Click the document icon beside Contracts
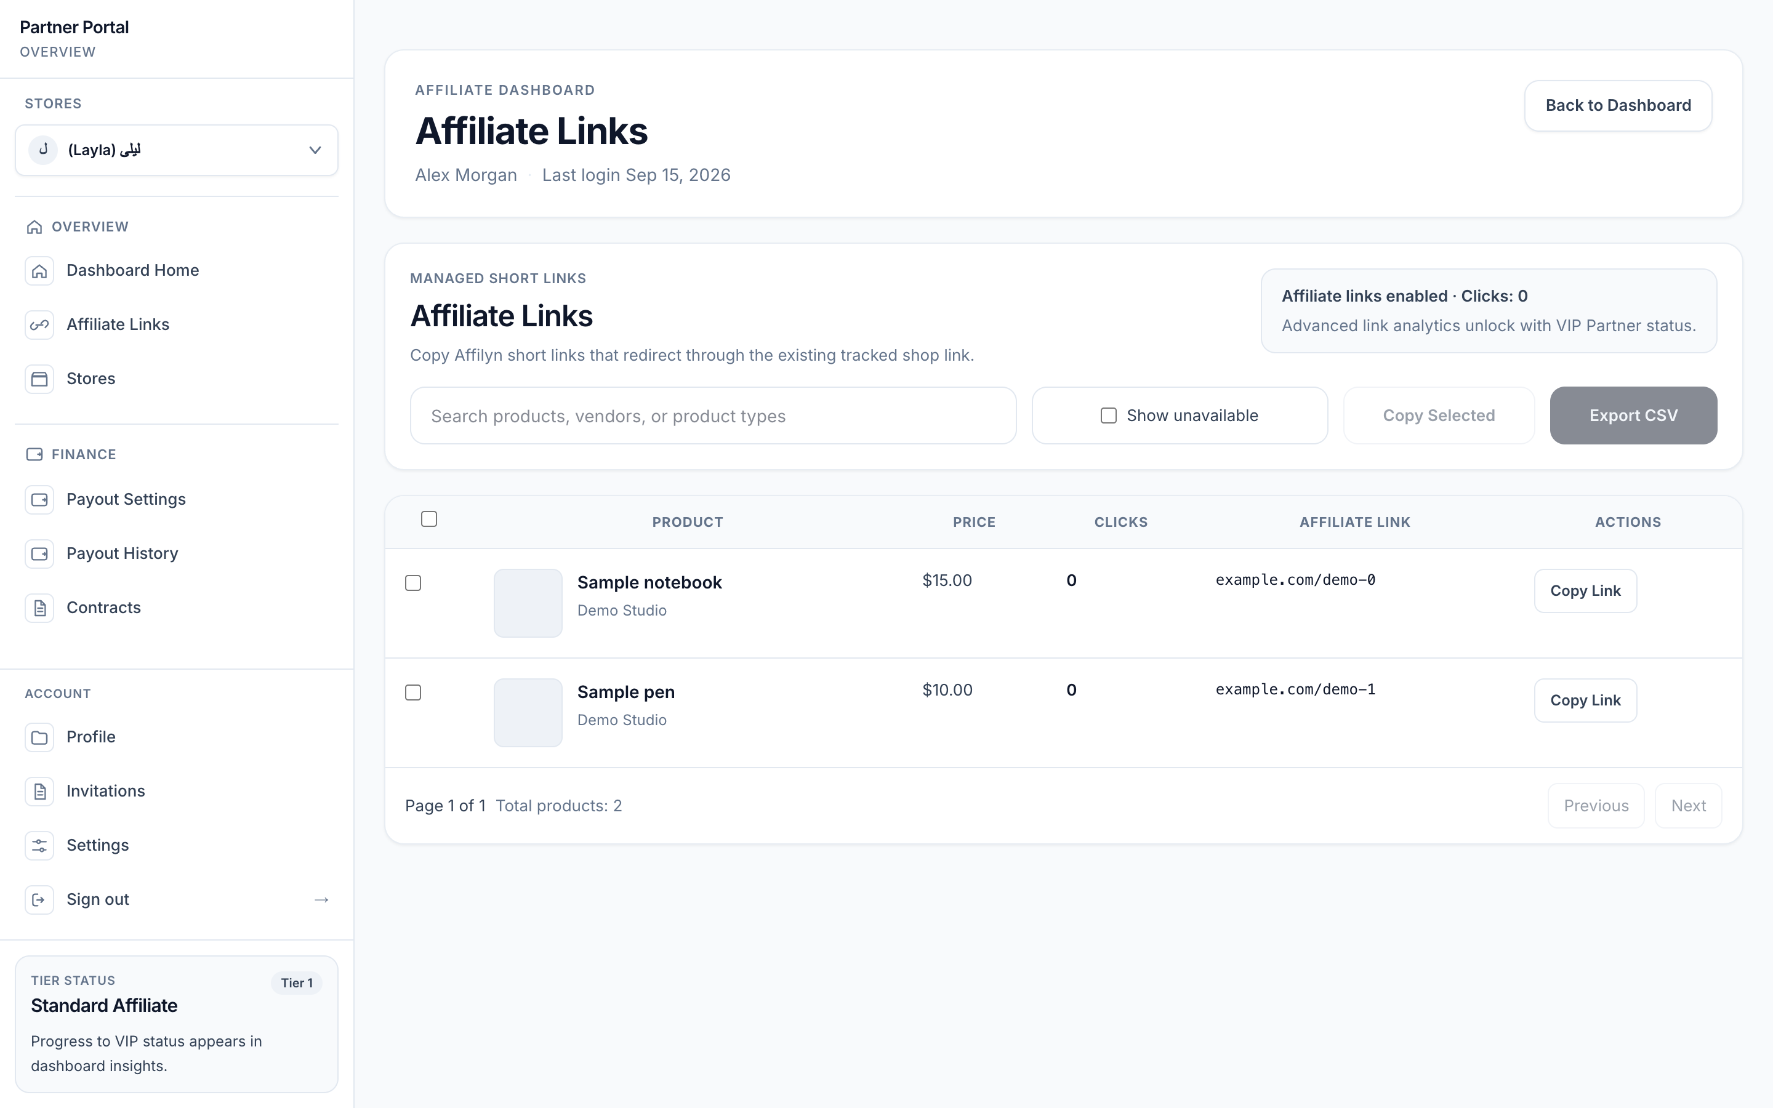 39,608
